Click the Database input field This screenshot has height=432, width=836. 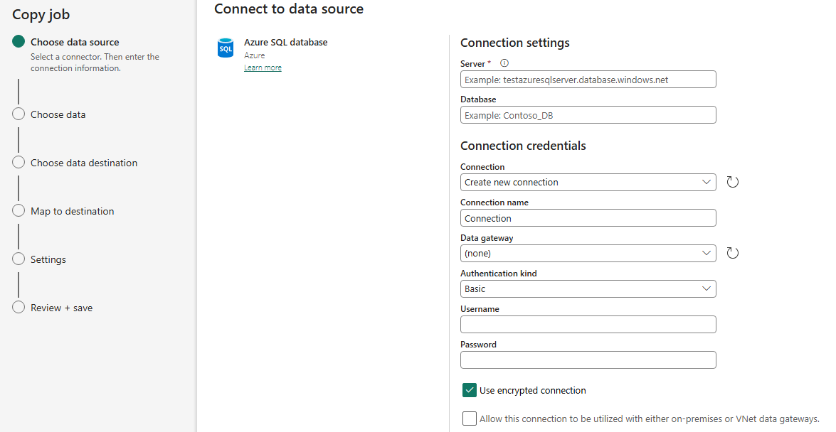pos(588,115)
